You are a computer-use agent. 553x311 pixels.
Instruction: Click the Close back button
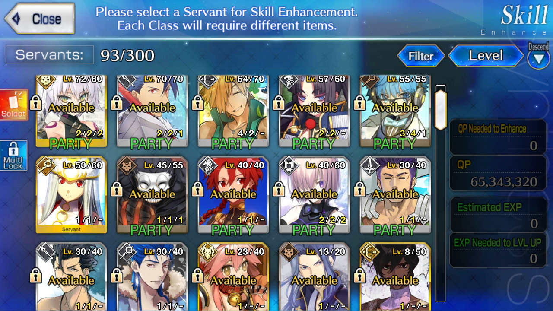coord(40,19)
